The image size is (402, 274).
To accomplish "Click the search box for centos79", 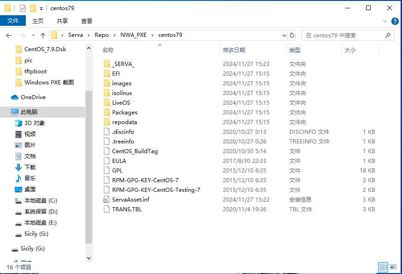I will [x=344, y=36].
